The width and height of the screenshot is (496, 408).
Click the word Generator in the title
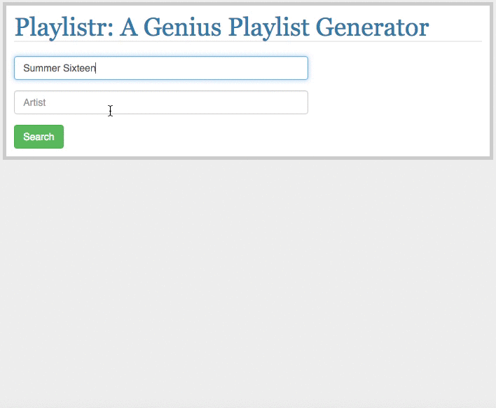click(372, 27)
